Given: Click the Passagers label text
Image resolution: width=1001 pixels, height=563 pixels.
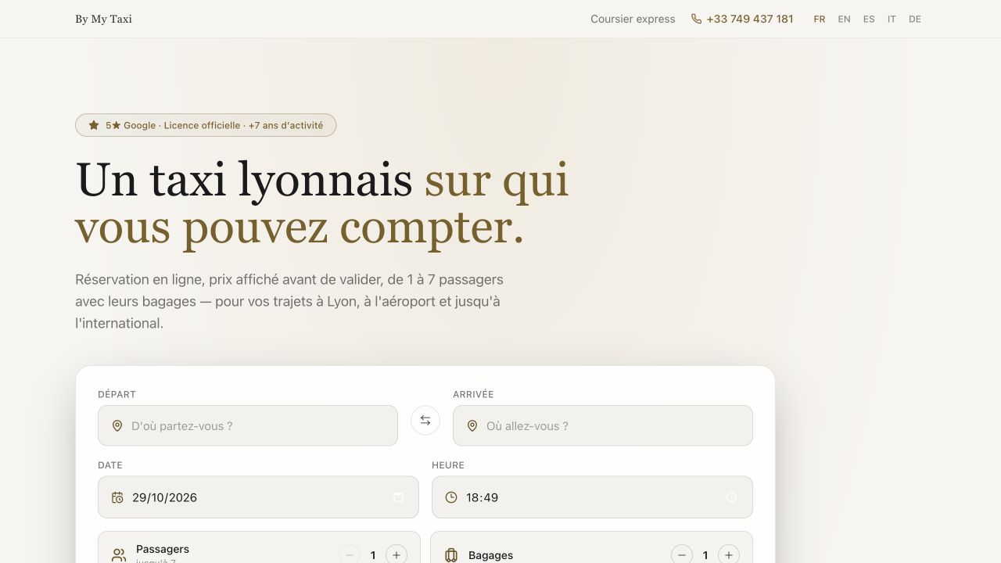Looking at the screenshot, I should click(163, 549).
